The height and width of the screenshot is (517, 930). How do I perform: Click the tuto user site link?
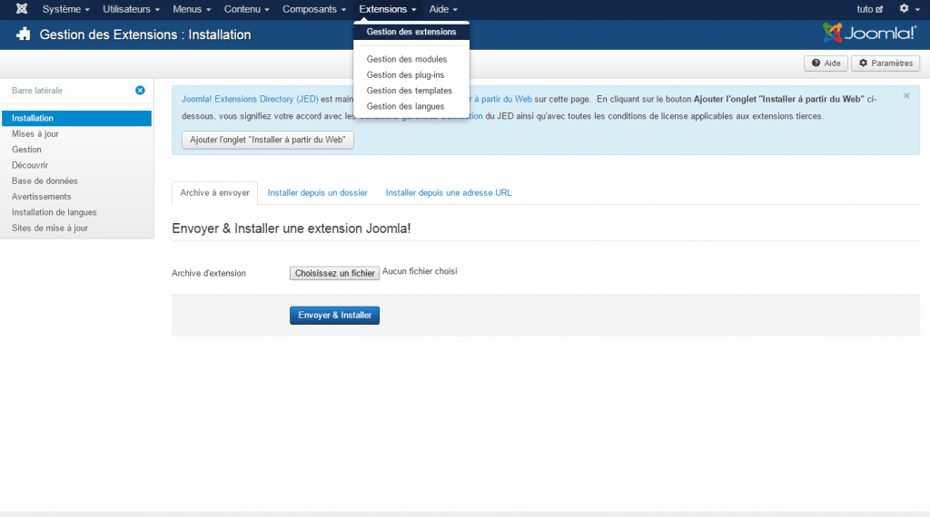(869, 9)
